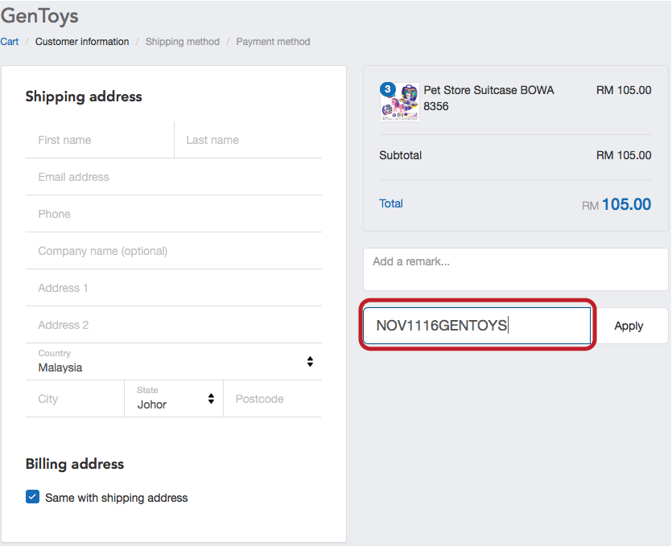Expand the State dropdown showing Johor
This screenshot has width=672, height=546.
click(x=174, y=399)
